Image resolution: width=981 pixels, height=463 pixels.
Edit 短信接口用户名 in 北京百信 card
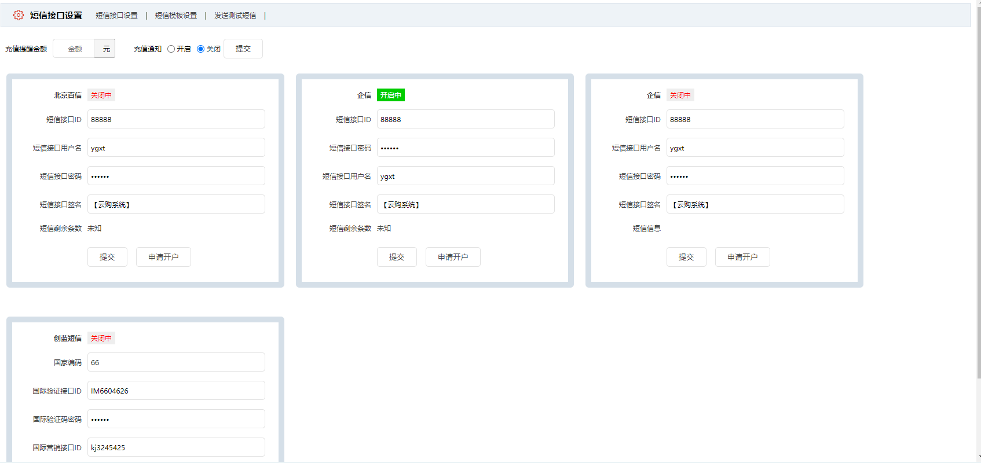coord(176,148)
